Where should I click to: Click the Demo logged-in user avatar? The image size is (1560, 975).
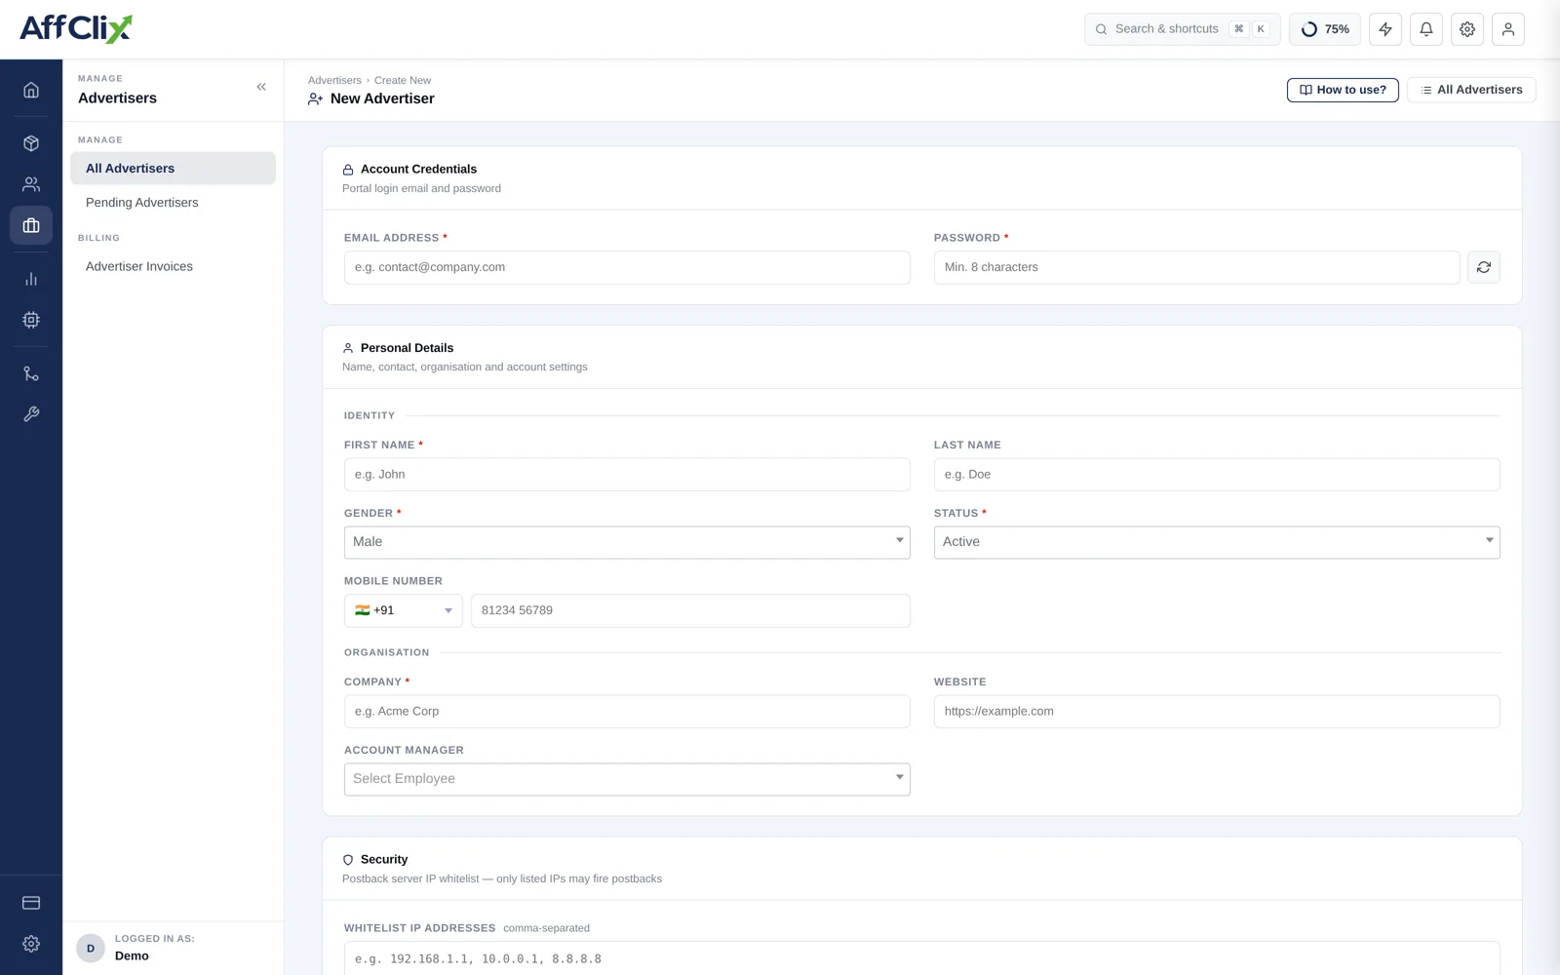(x=91, y=948)
